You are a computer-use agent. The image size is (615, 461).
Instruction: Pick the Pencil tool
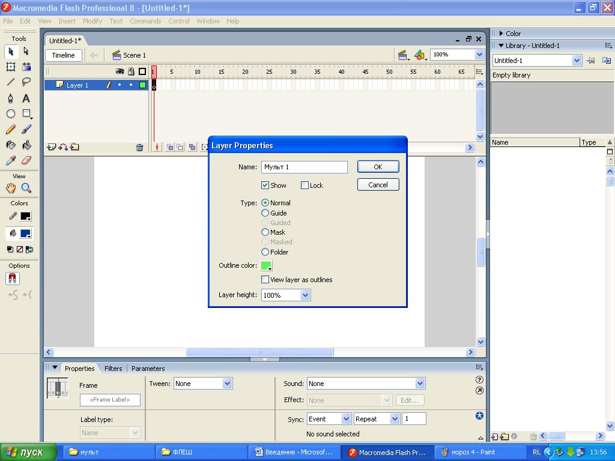tap(11, 130)
